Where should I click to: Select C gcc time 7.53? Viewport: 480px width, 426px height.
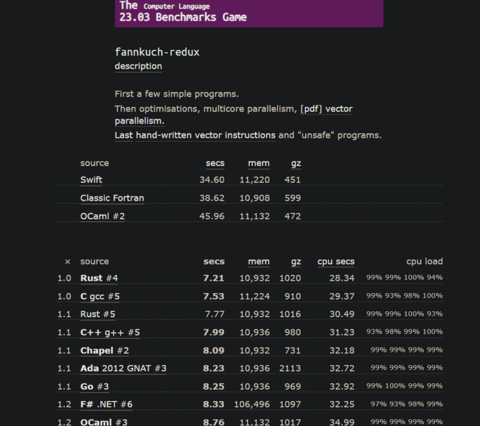214,296
